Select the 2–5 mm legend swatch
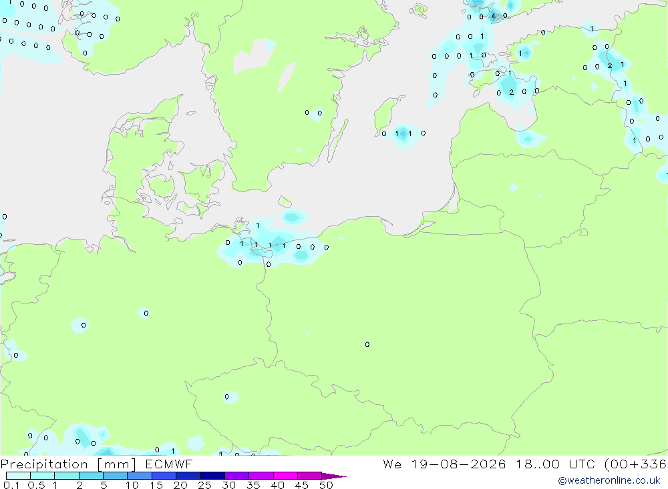This screenshot has height=489, width=668. (x=91, y=476)
